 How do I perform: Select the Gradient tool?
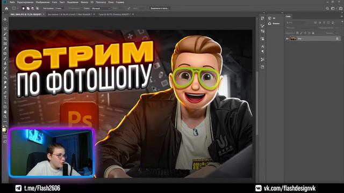5,78
